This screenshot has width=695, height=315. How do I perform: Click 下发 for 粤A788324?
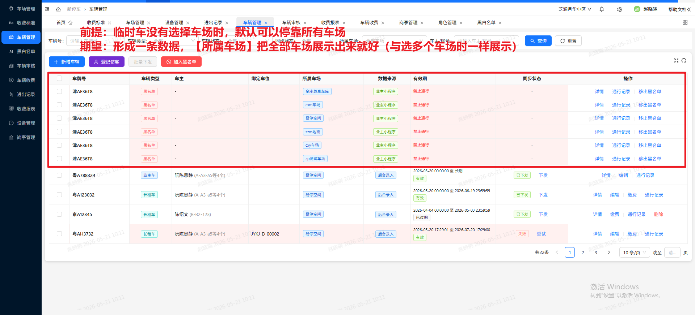pyautogui.click(x=543, y=175)
